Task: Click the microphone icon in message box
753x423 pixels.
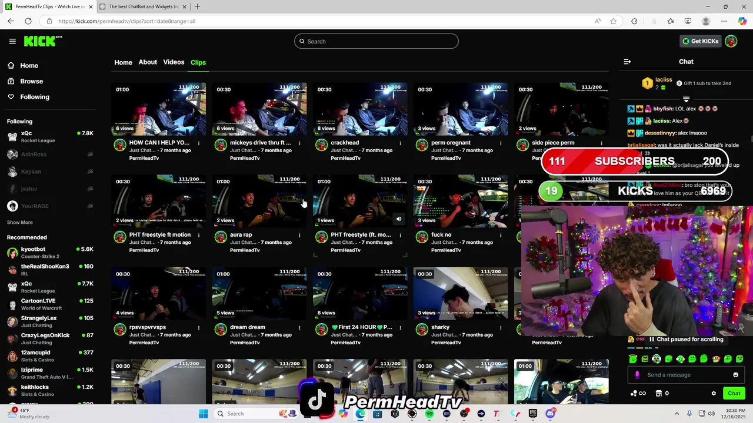Action: [x=637, y=375]
